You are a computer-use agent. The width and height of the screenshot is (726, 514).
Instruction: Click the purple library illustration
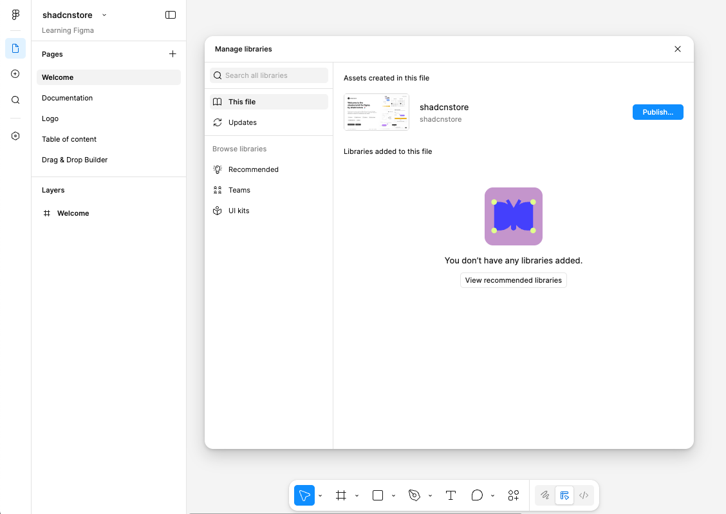(513, 216)
